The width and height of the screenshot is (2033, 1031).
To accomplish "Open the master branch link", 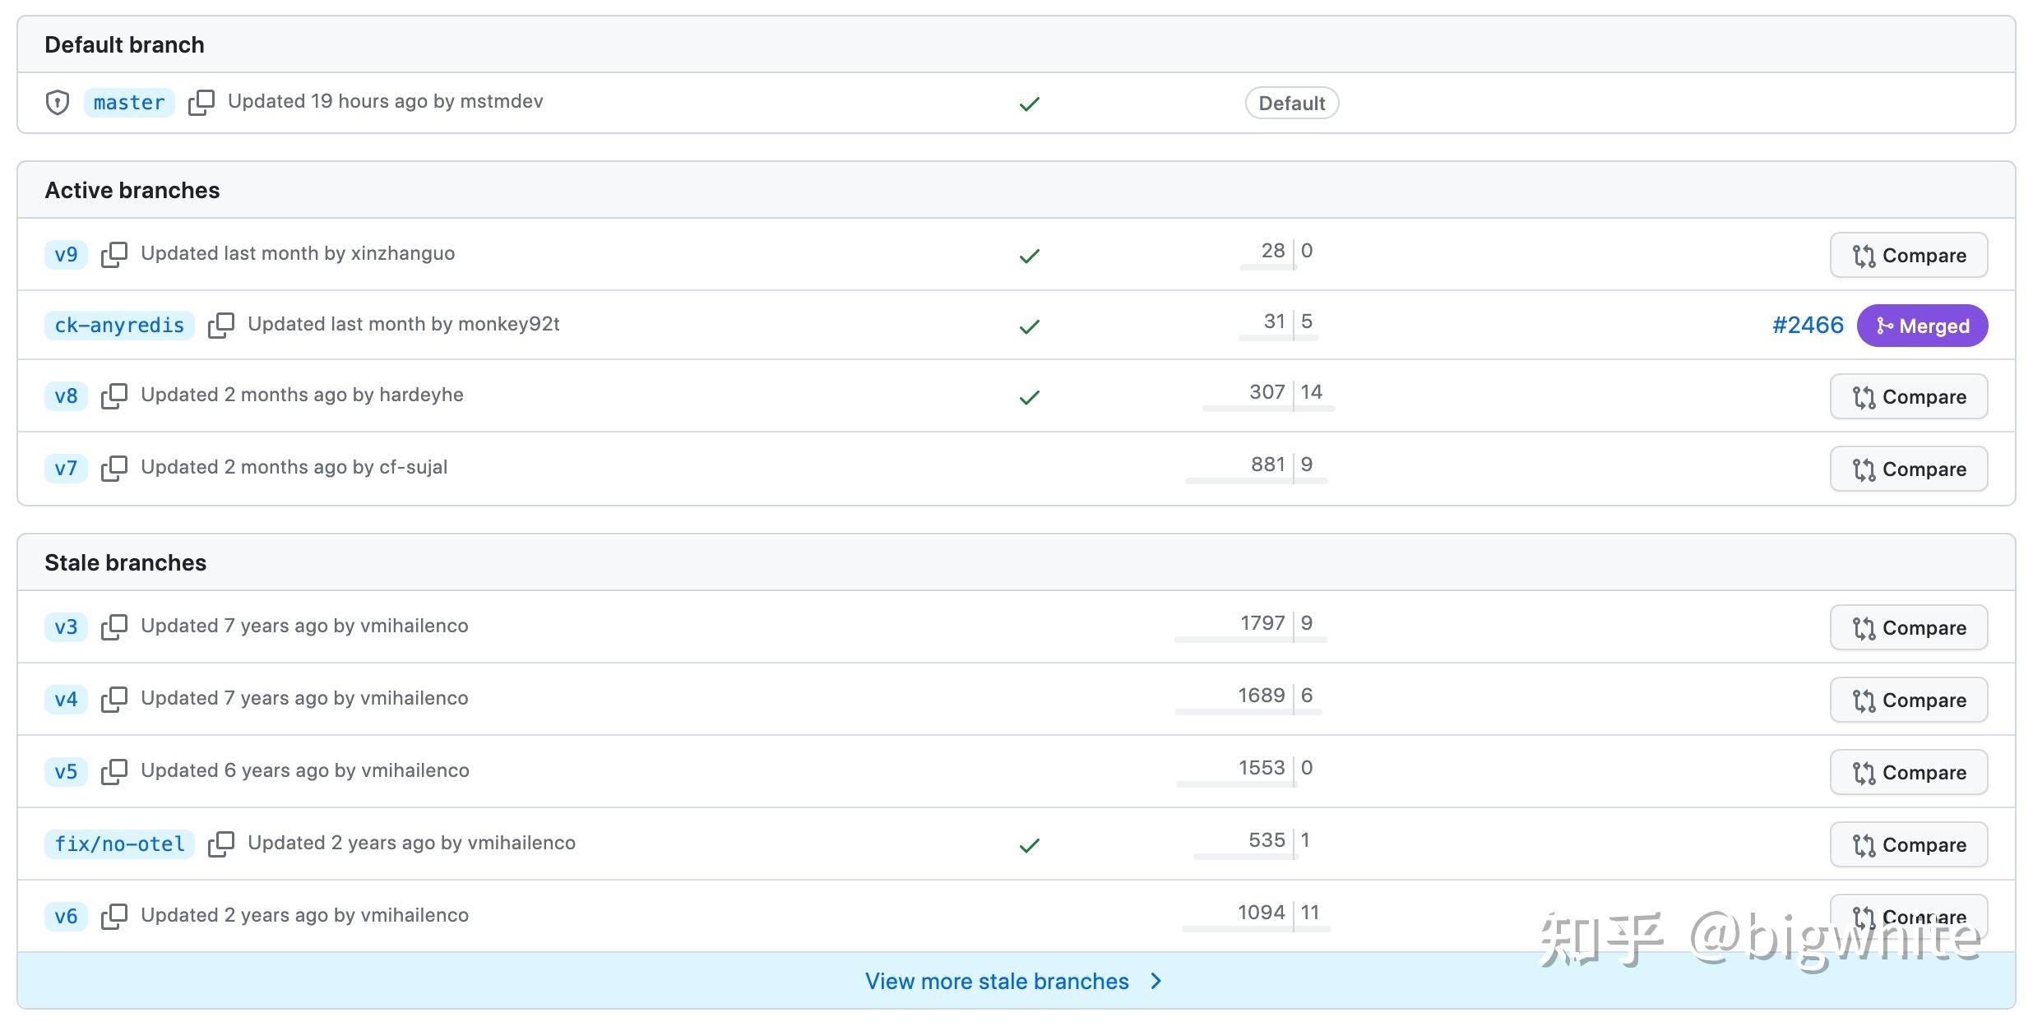I will (x=129, y=103).
